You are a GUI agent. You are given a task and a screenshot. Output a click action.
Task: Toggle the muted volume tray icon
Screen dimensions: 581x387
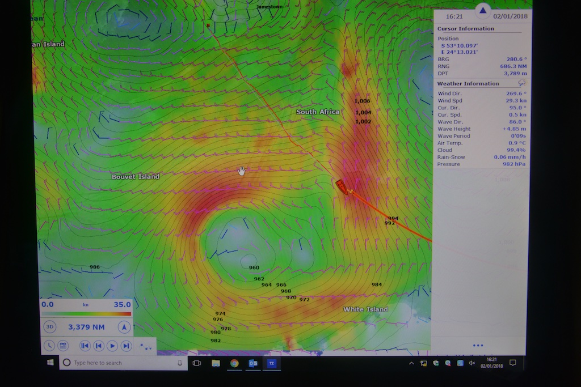472,363
